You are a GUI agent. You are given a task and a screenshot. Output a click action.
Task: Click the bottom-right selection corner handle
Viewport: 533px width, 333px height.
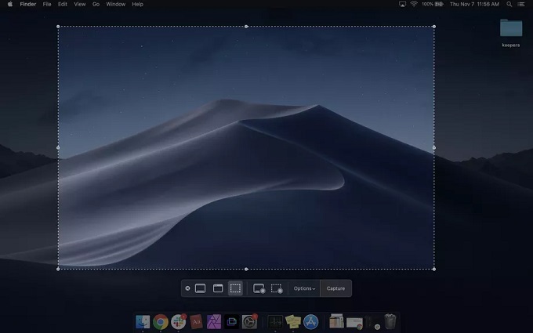click(x=434, y=269)
